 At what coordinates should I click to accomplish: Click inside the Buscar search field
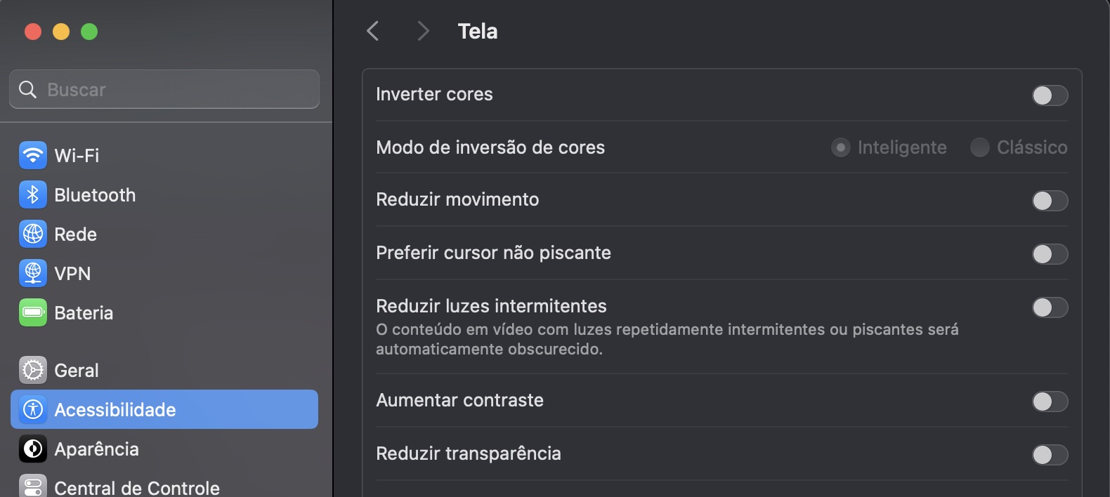[x=164, y=89]
